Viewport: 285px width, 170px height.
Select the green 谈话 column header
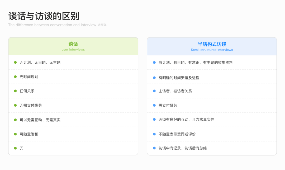coord(73,46)
